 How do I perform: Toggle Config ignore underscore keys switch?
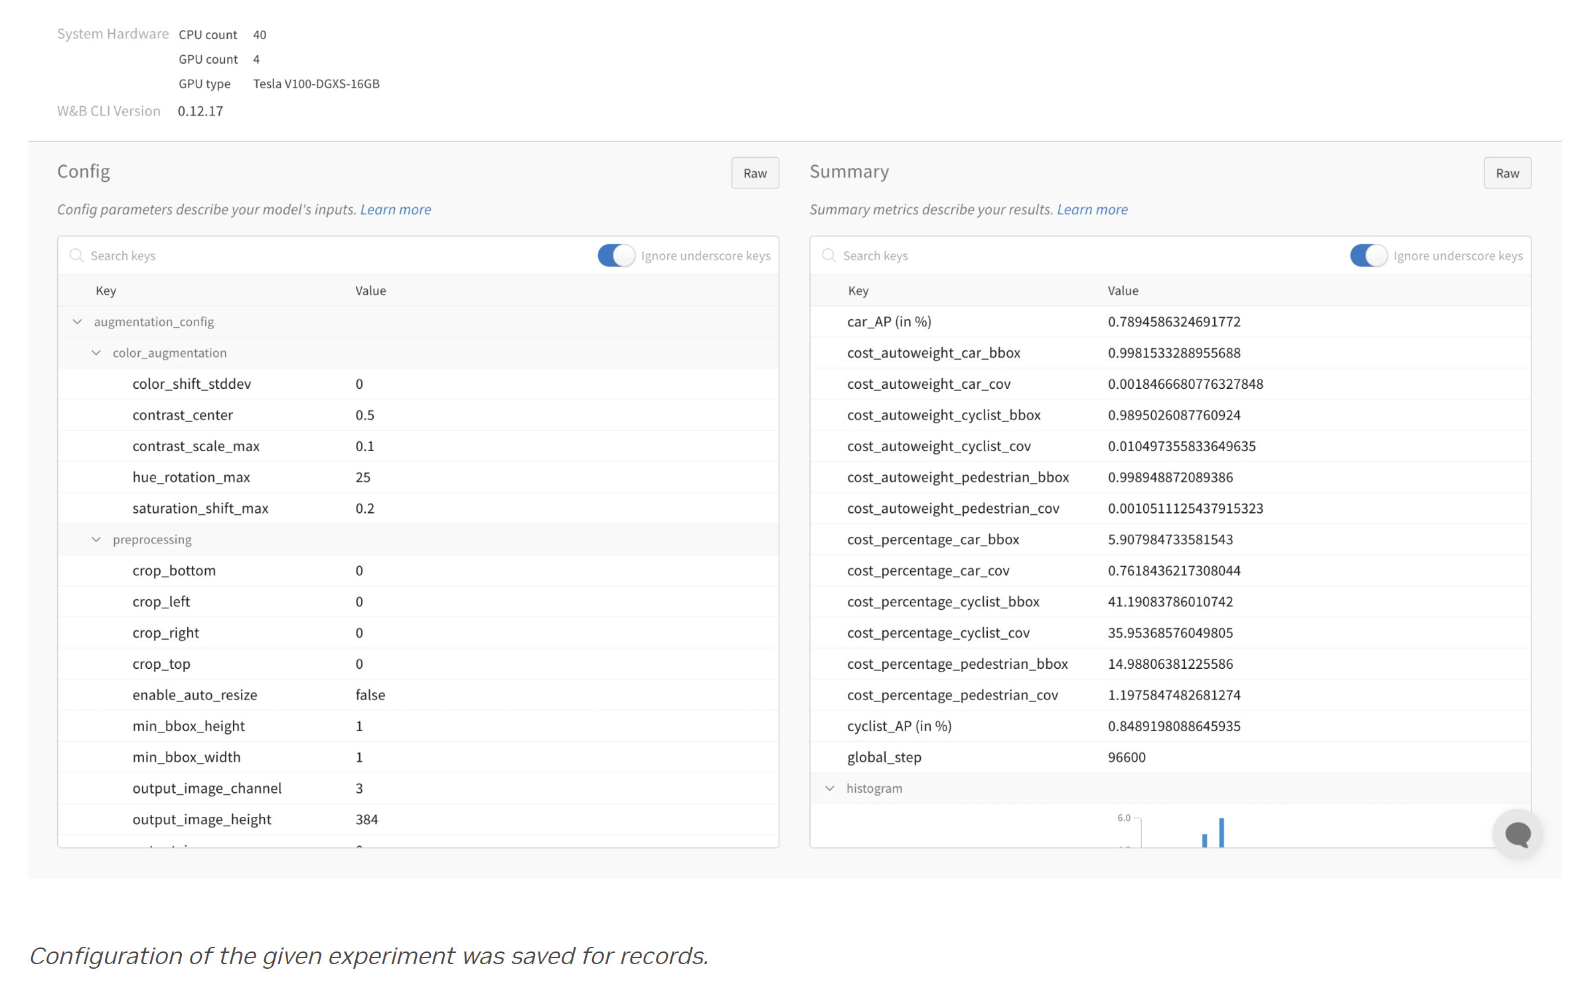click(x=615, y=255)
